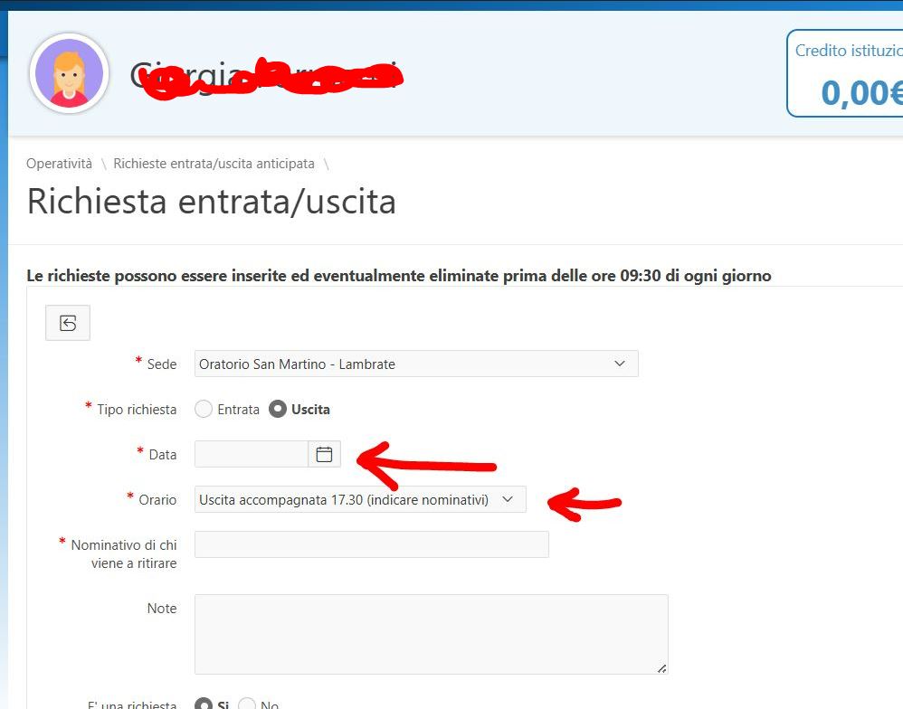
Task: Click inside the Note text area
Action: click(x=431, y=633)
